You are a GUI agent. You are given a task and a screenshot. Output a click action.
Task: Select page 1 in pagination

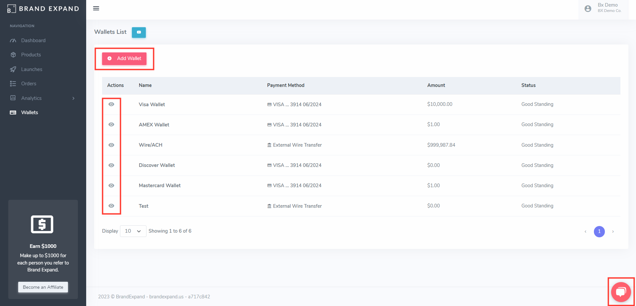[x=599, y=232]
